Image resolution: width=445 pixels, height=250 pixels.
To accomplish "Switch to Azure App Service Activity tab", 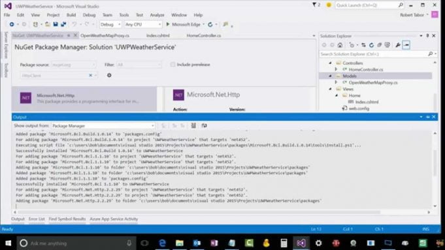I will click(x=114, y=219).
